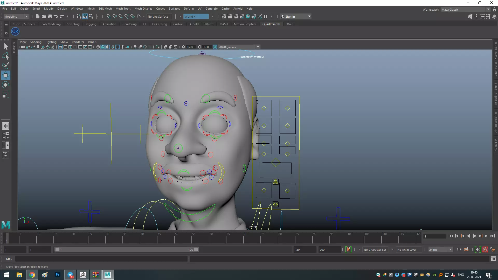This screenshot has width=498, height=280.
Task: Open the Script Editor icon at bottom right
Action: click(x=493, y=259)
